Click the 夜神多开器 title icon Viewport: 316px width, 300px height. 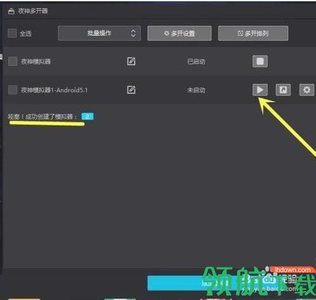pyautogui.click(x=11, y=11)
